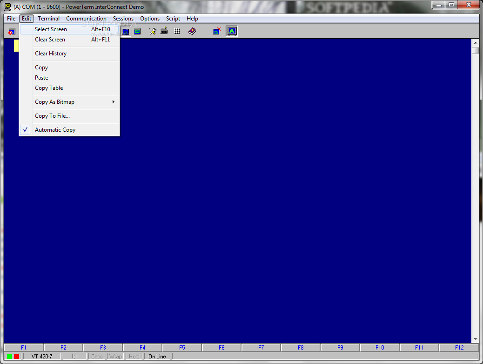
Task: Click the new session icon with red star
Action: click(217, 31)
